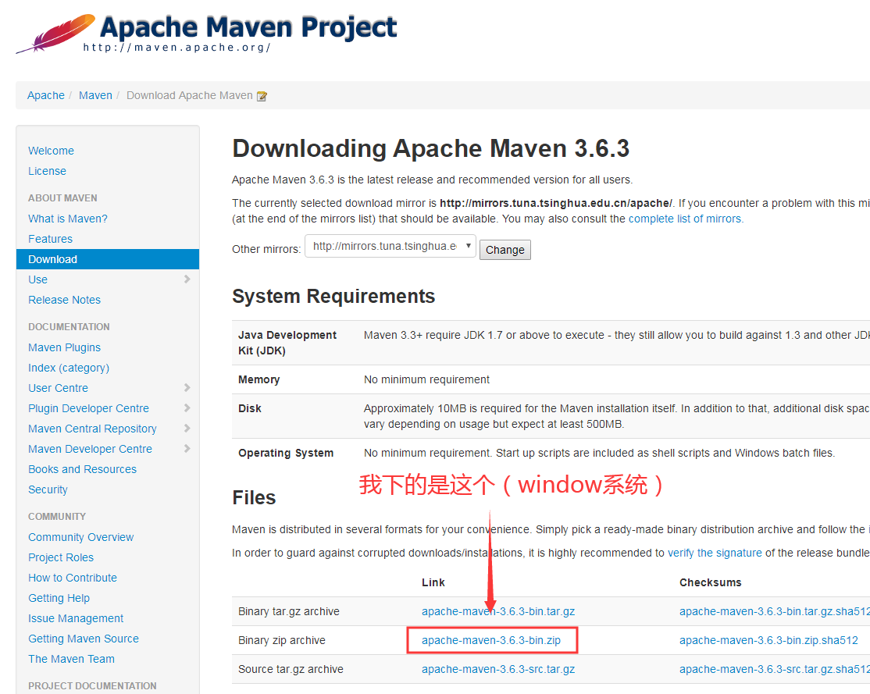Open the Maven breadcrumb link
Image resolution: width=870 pixels, height=694 pixels.
[x=95, y=95]
